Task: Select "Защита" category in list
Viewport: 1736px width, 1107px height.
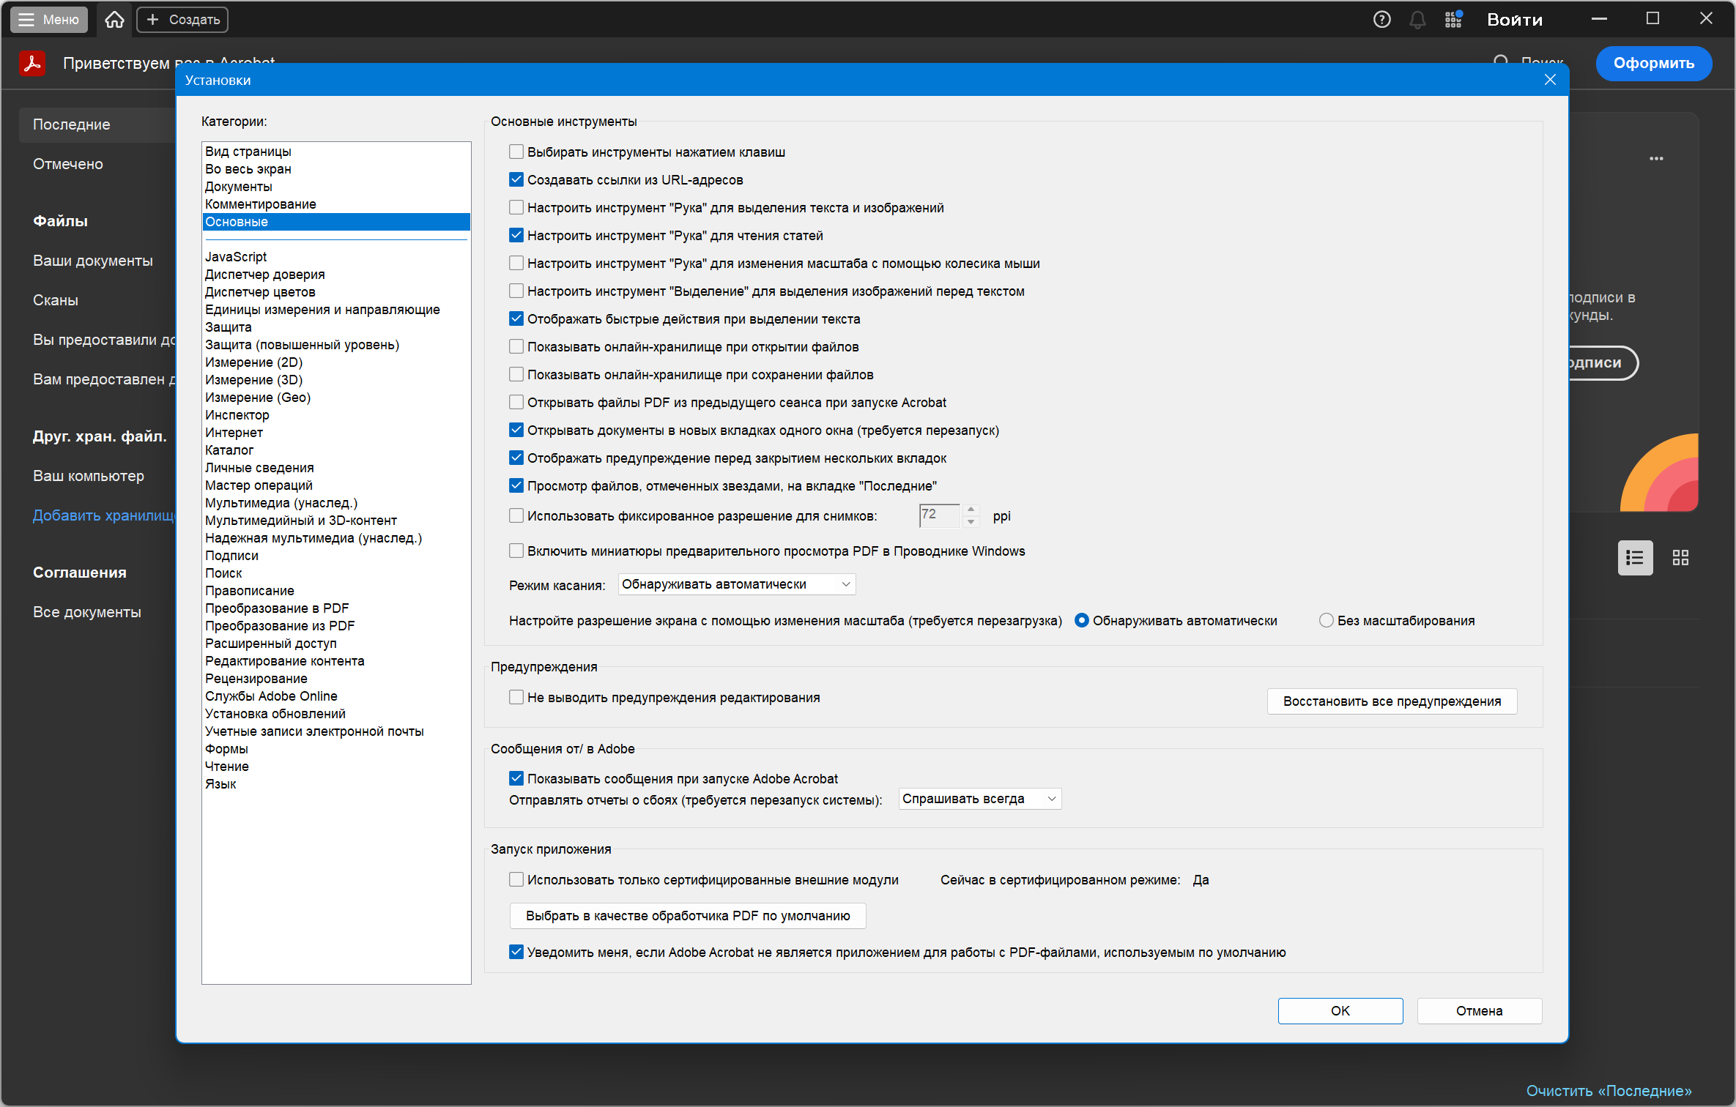Action: pos(229,327)
